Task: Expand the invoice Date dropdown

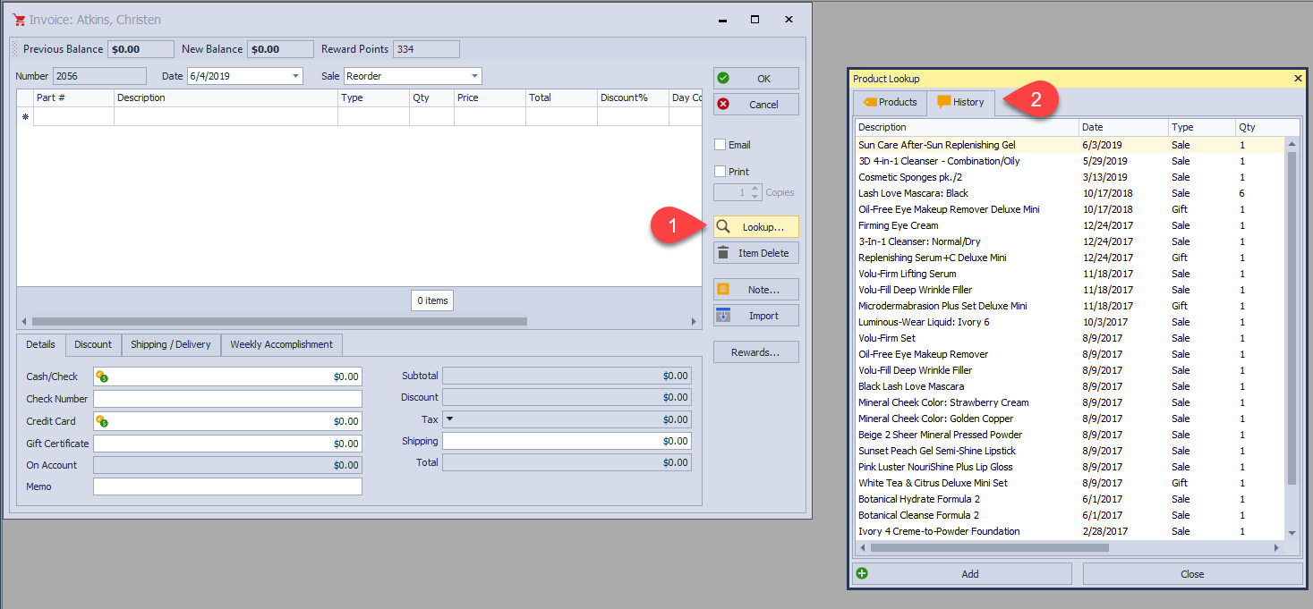Action: [x=295, y=77]
